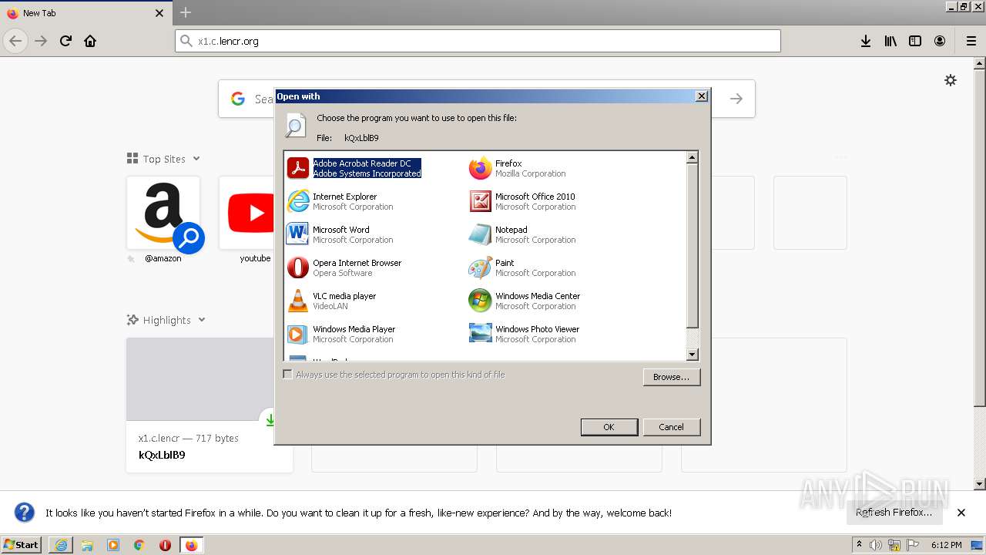Collapse Highlights section chevron

tap(202, 320)
